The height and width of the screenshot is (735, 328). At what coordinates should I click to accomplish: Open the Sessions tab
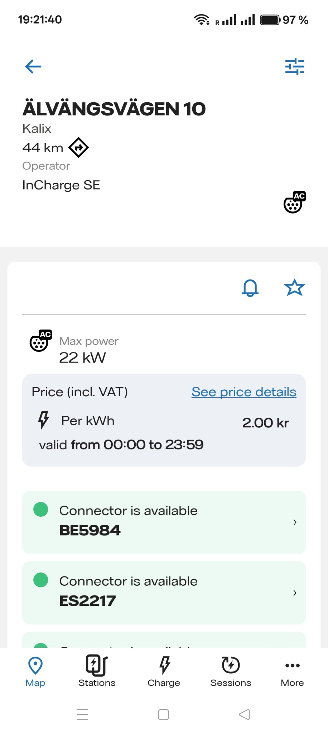[x=231, y=671]
